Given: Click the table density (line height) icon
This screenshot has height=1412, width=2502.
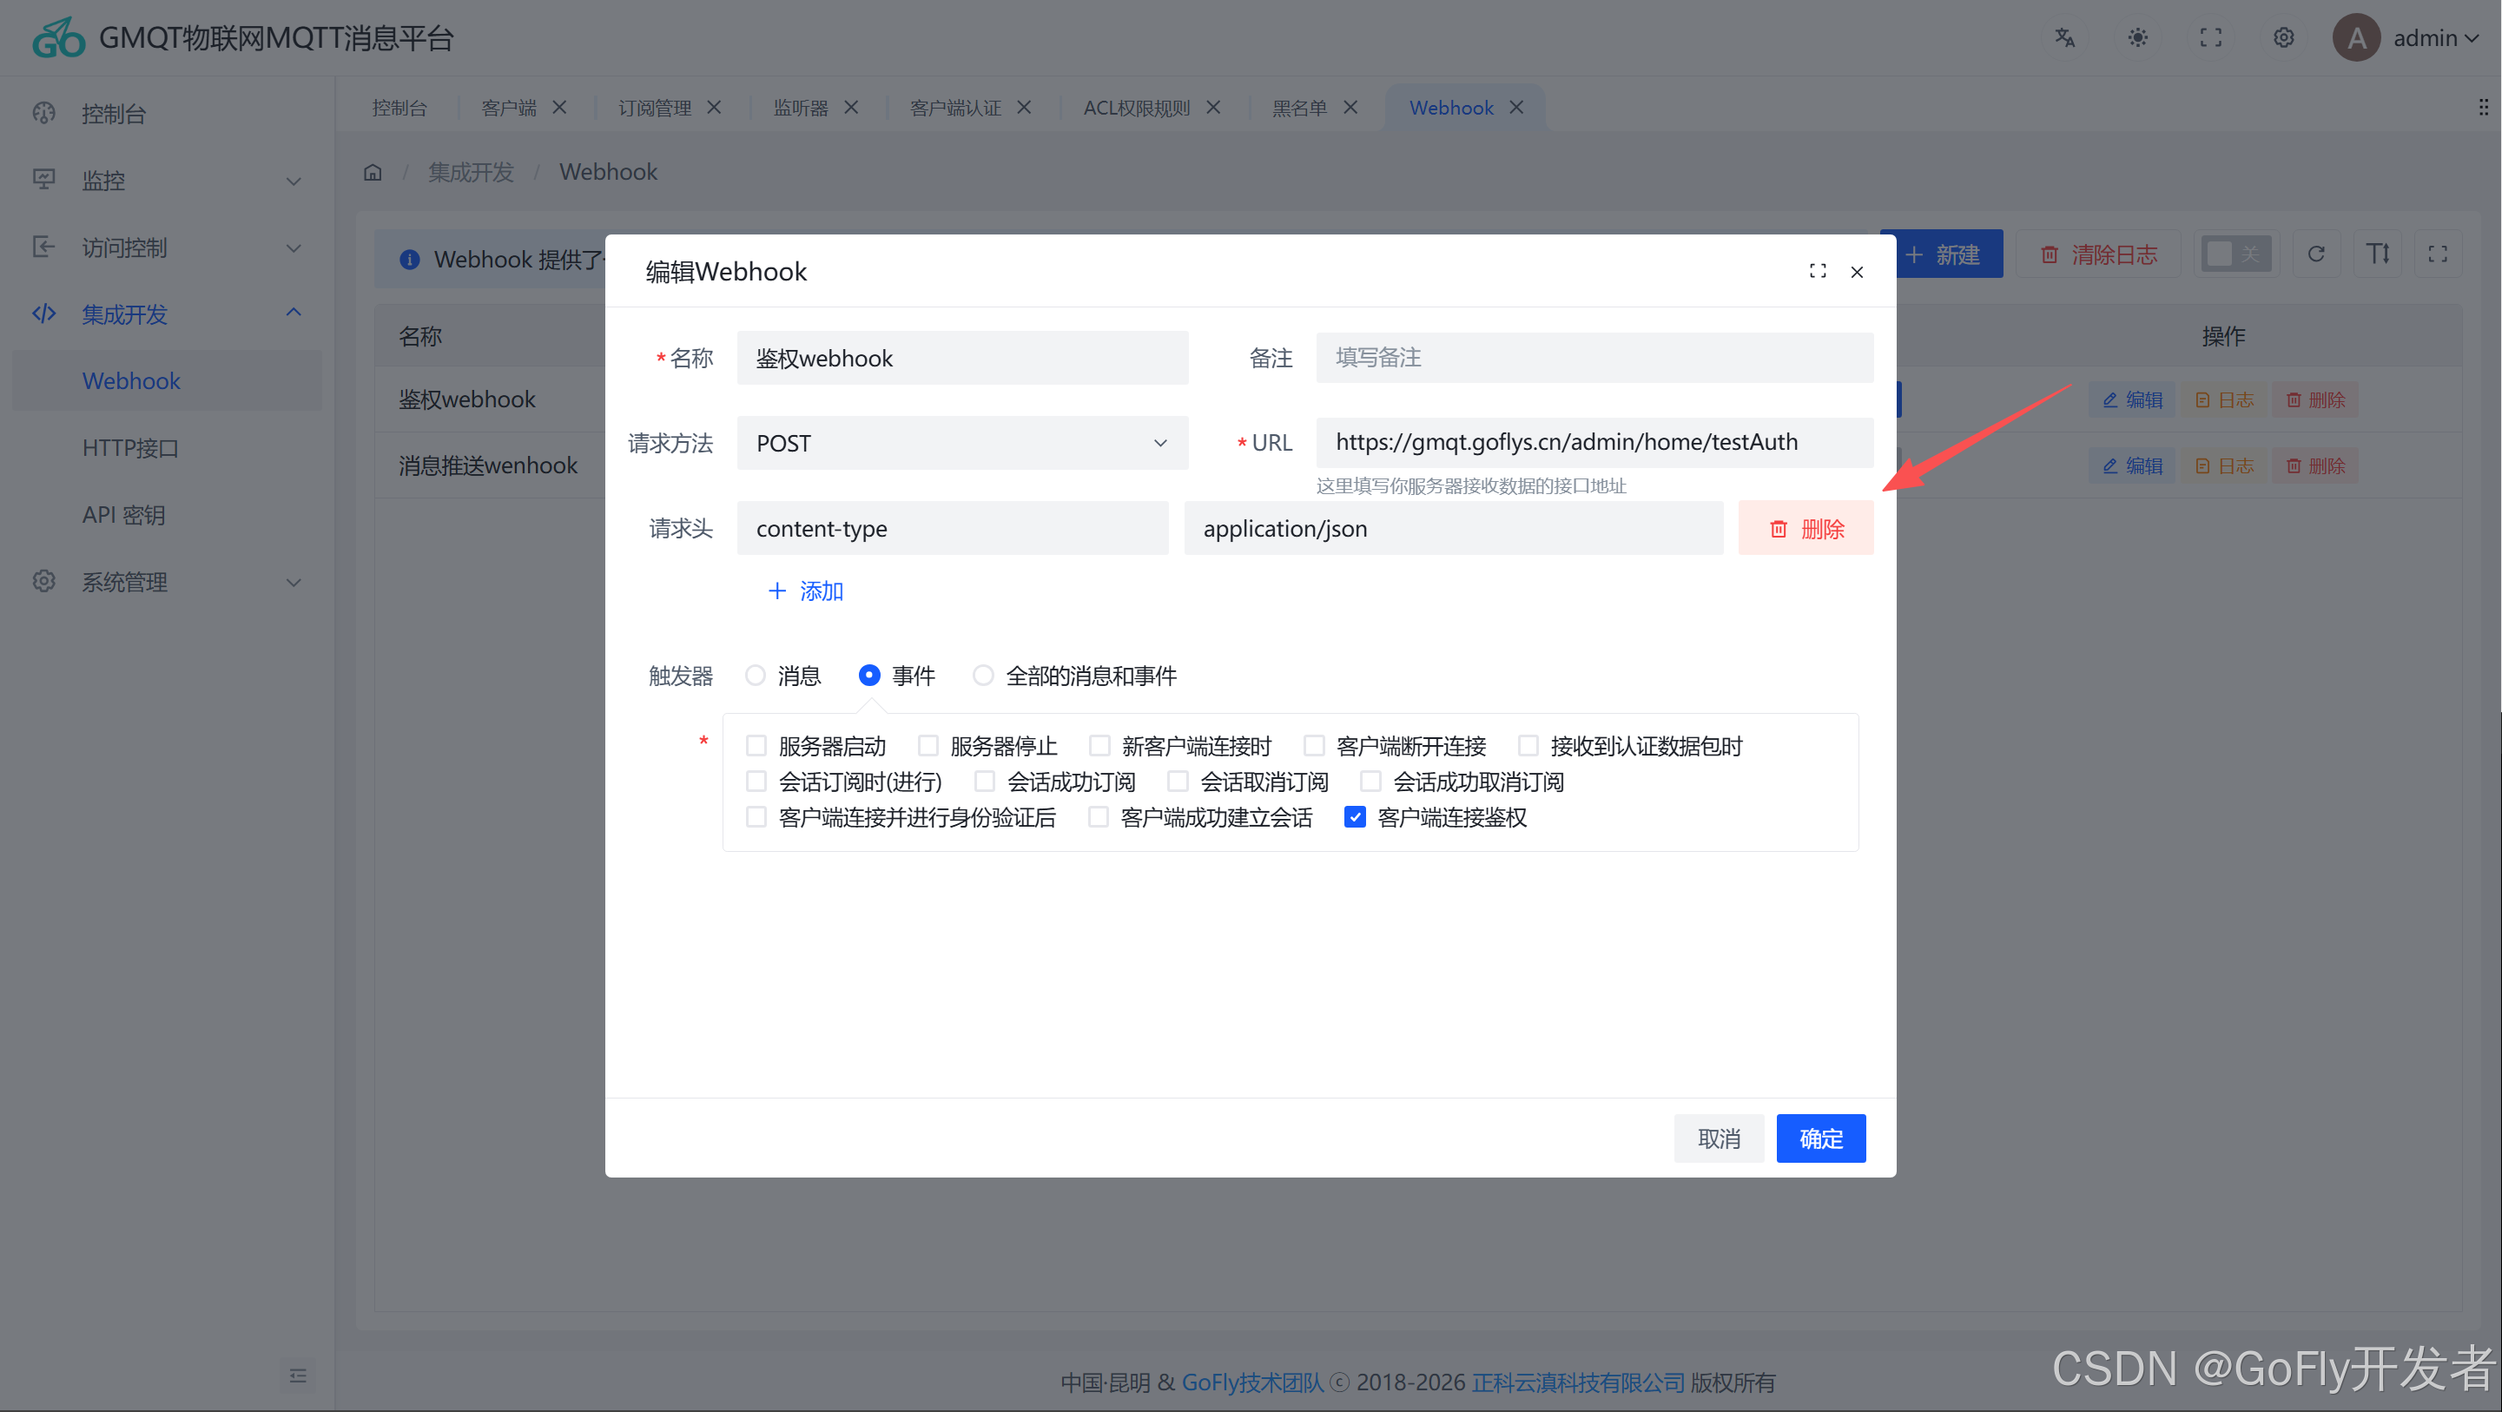Looking at the screenshot, I should click(x=2378, y=254).
